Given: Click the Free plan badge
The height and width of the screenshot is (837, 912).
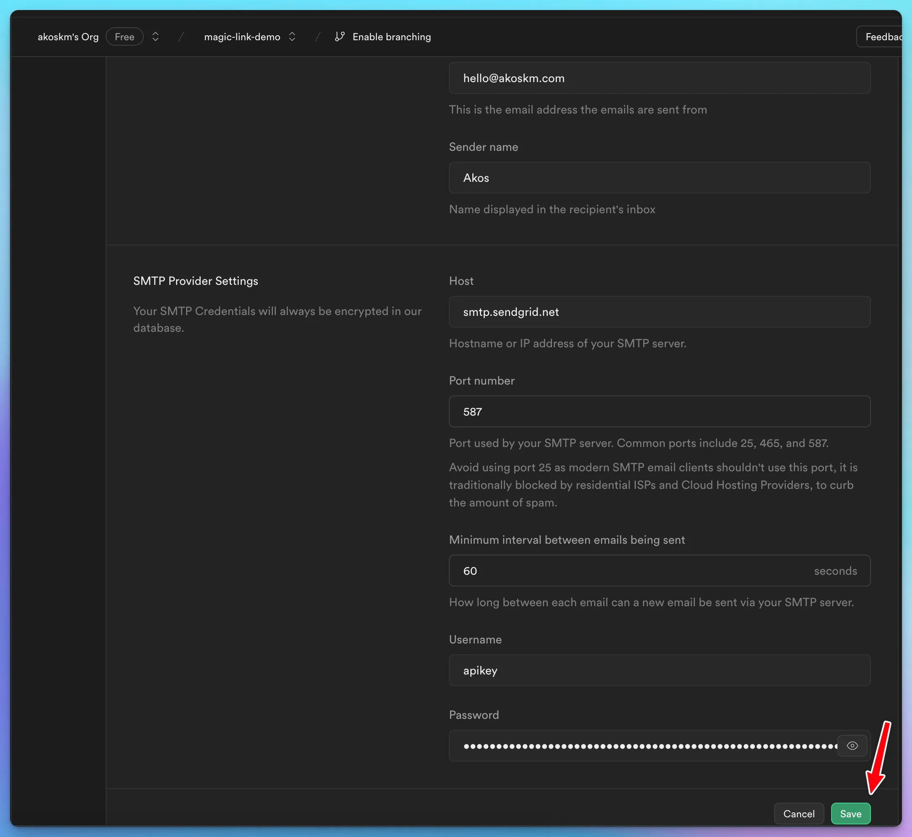Looking at the screenshot, I should point(124,37).
